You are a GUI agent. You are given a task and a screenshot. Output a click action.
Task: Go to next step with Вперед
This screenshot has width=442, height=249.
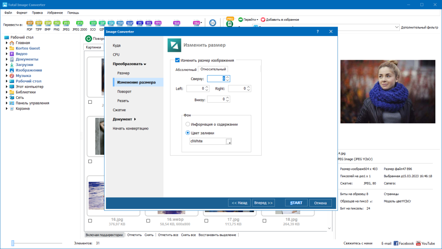click(263, 203)
